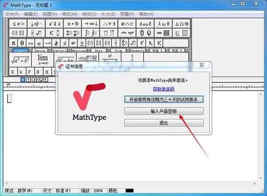267x196 pixels.
Task: Close the 证书信息 dialog
Action: (202, 65)
